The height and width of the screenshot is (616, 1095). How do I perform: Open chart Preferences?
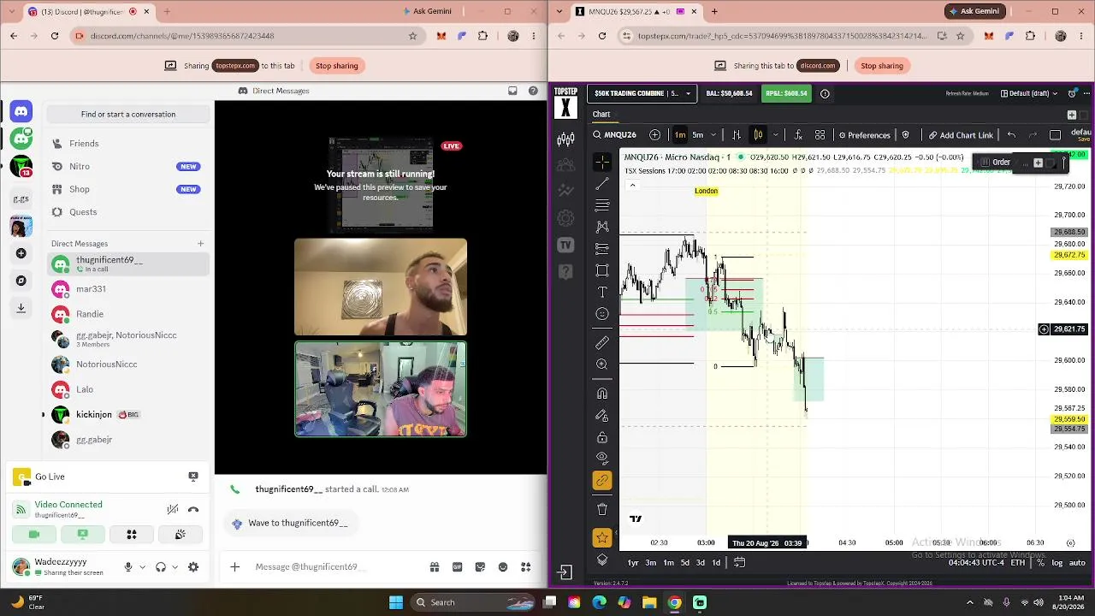click(864, 135)
